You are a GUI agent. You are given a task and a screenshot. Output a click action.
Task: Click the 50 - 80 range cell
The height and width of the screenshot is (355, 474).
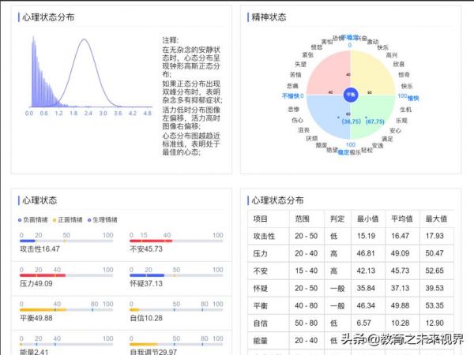coord(307,323)
